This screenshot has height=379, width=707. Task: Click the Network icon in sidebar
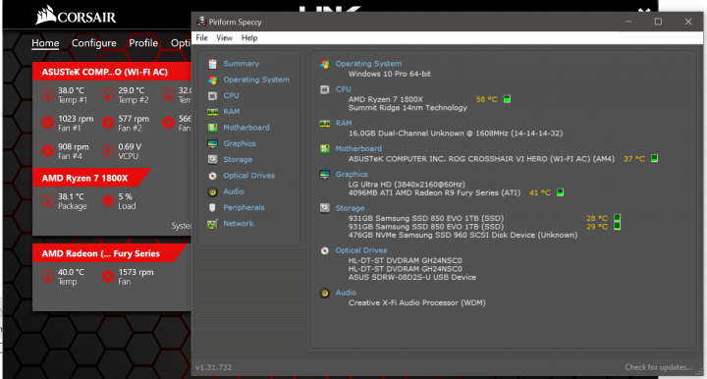point(212,224)
